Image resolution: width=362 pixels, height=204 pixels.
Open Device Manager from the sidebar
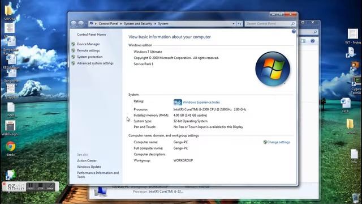(x=88, y=44)
